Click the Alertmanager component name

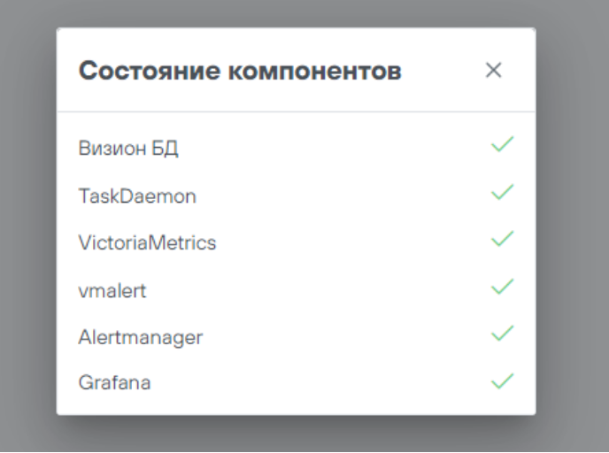pyautogui.click(x=141, y=337)
